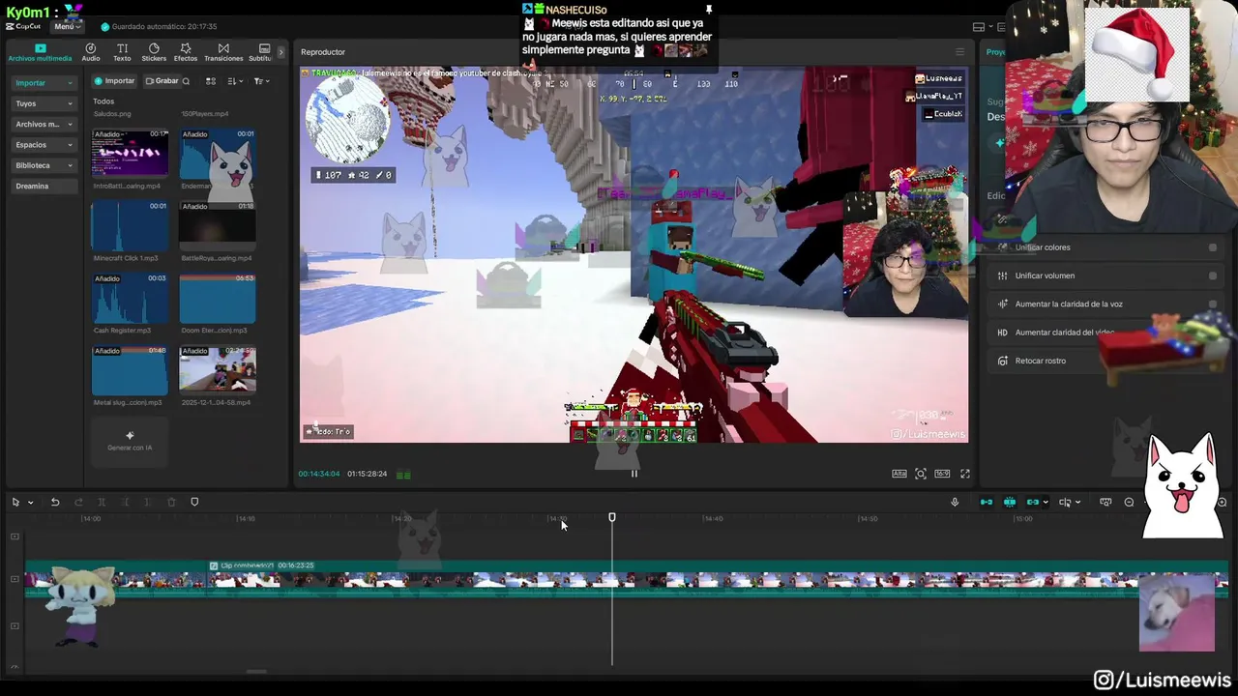The width and height of the screenshot is (1238, 696).
Task: Click the redo arrow in timeline toolbar
Action: [78, 502]
